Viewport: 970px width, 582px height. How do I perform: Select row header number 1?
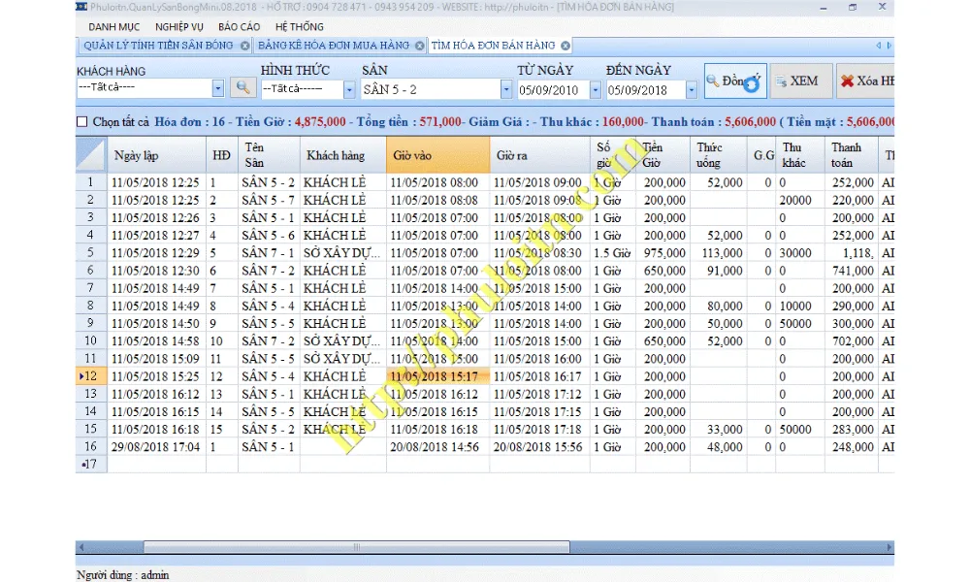click(91, 182)
